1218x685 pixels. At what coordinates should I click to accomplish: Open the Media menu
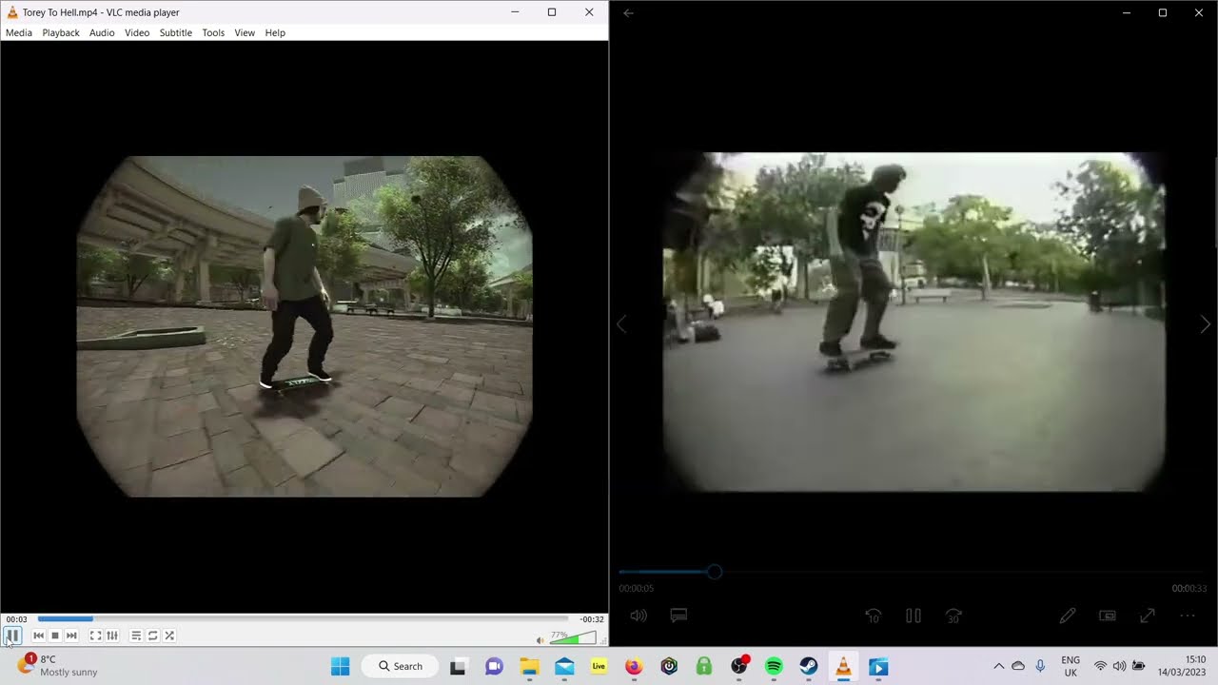(18, 32)
